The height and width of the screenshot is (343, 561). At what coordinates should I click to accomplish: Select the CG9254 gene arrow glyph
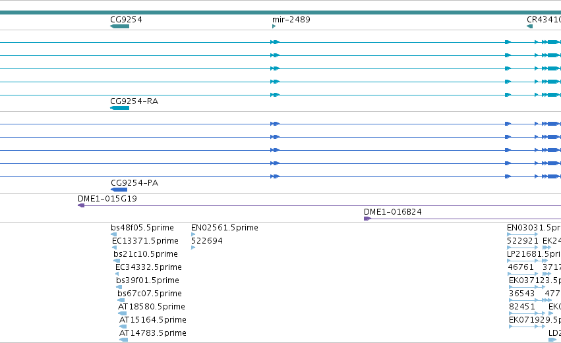coord(119,26)
